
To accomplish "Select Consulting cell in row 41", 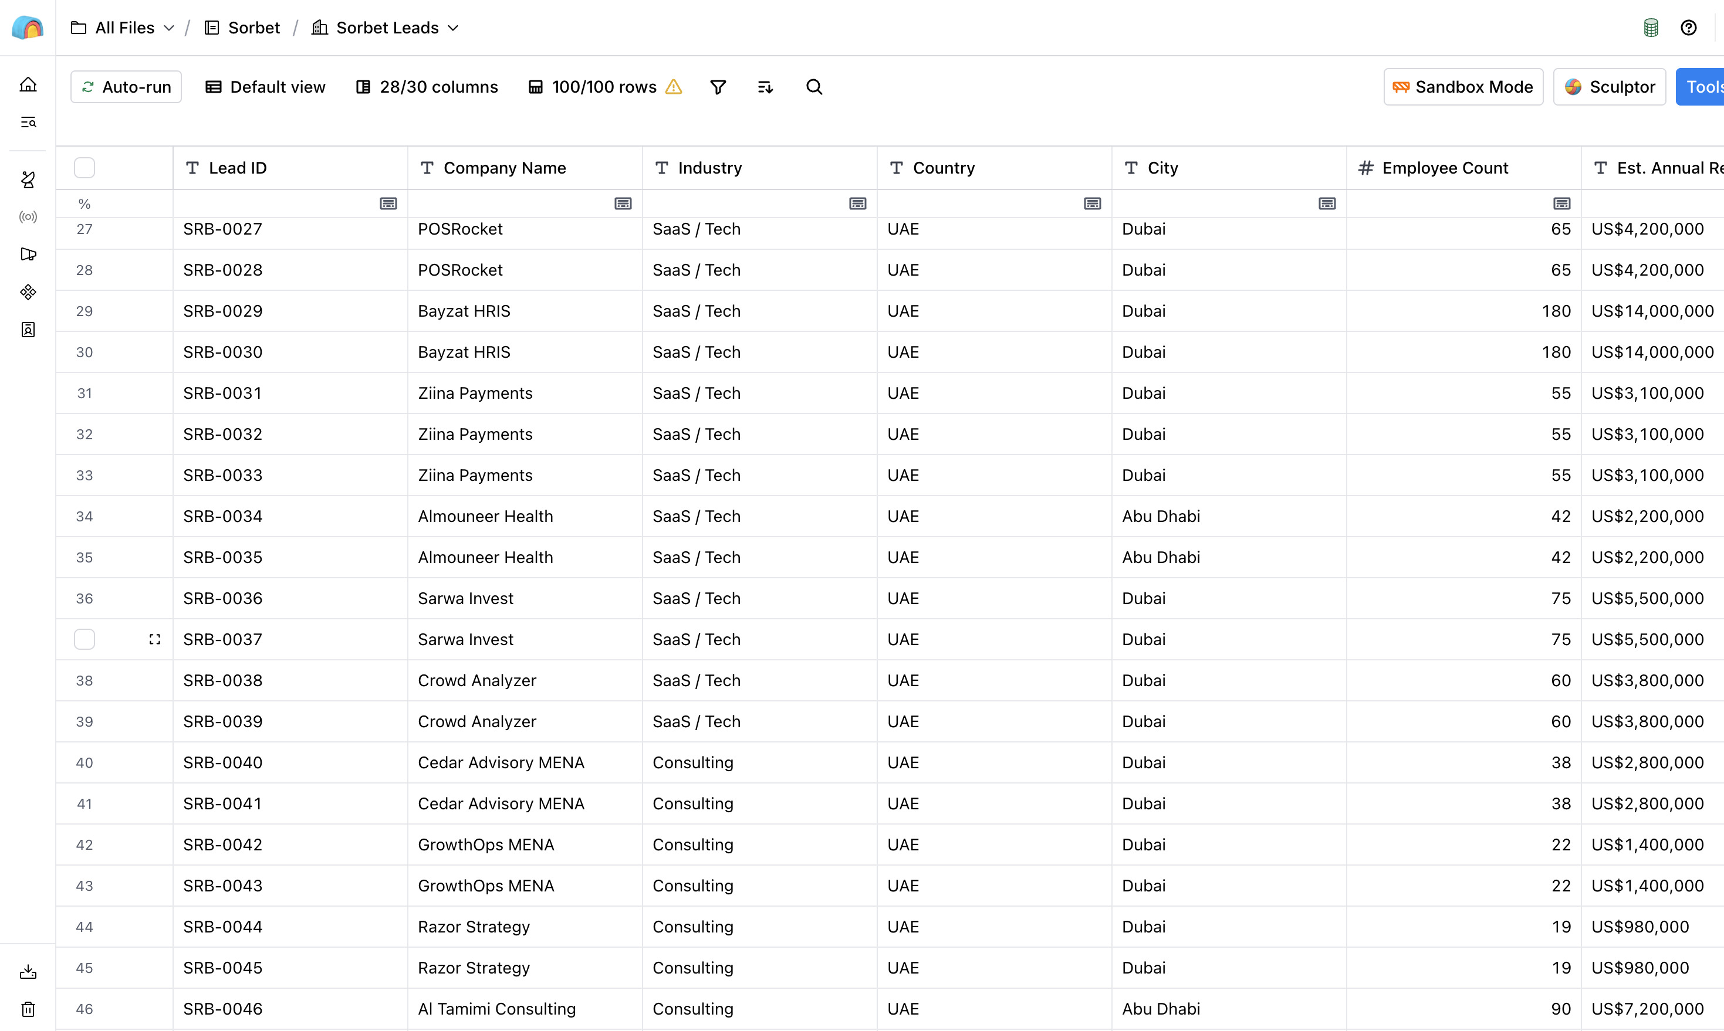I will (x=760, y=803).
